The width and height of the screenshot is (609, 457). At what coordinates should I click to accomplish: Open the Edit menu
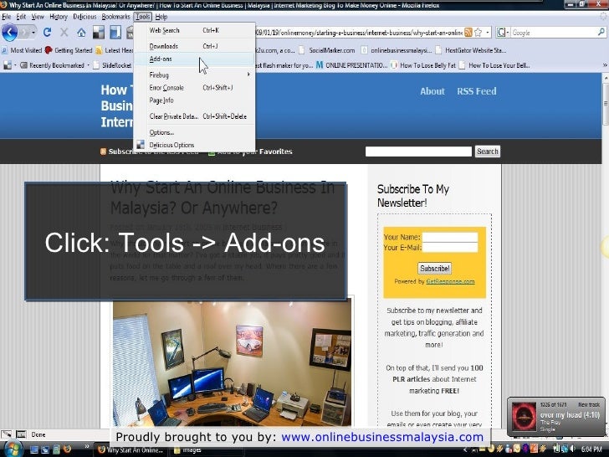[x=21, y=17]
